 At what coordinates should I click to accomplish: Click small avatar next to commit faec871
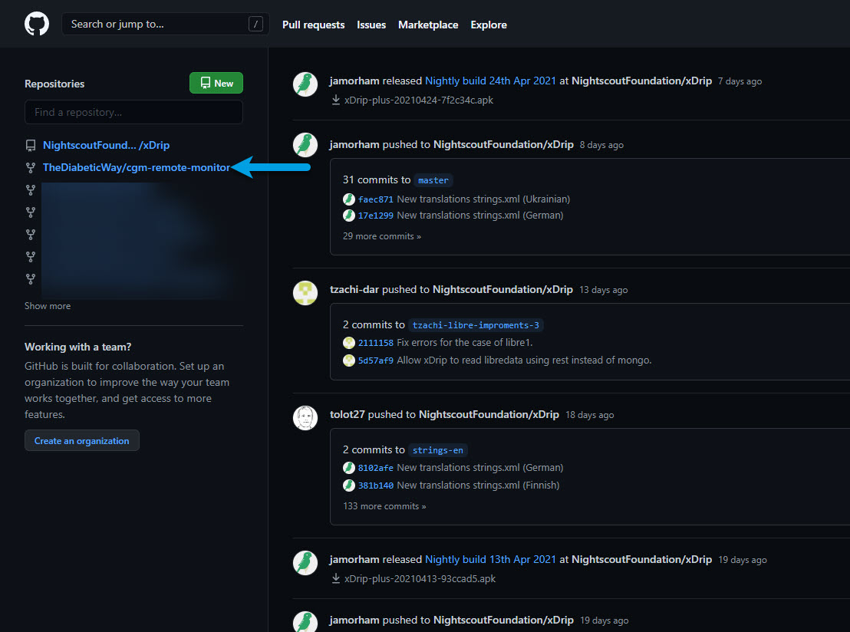point(349,199)
